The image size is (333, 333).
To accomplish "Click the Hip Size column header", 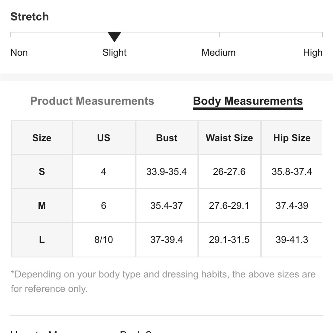I will click(292, 138).
